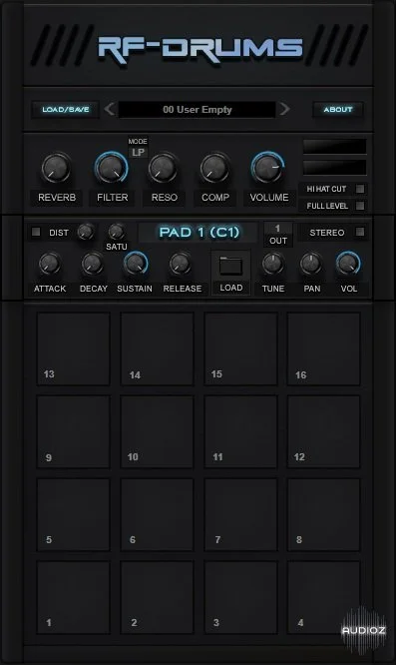Image resolution: width=396 pixels, height=665 pixels.
Task: Click the Reso knob
Action: [x=163, y=168]
